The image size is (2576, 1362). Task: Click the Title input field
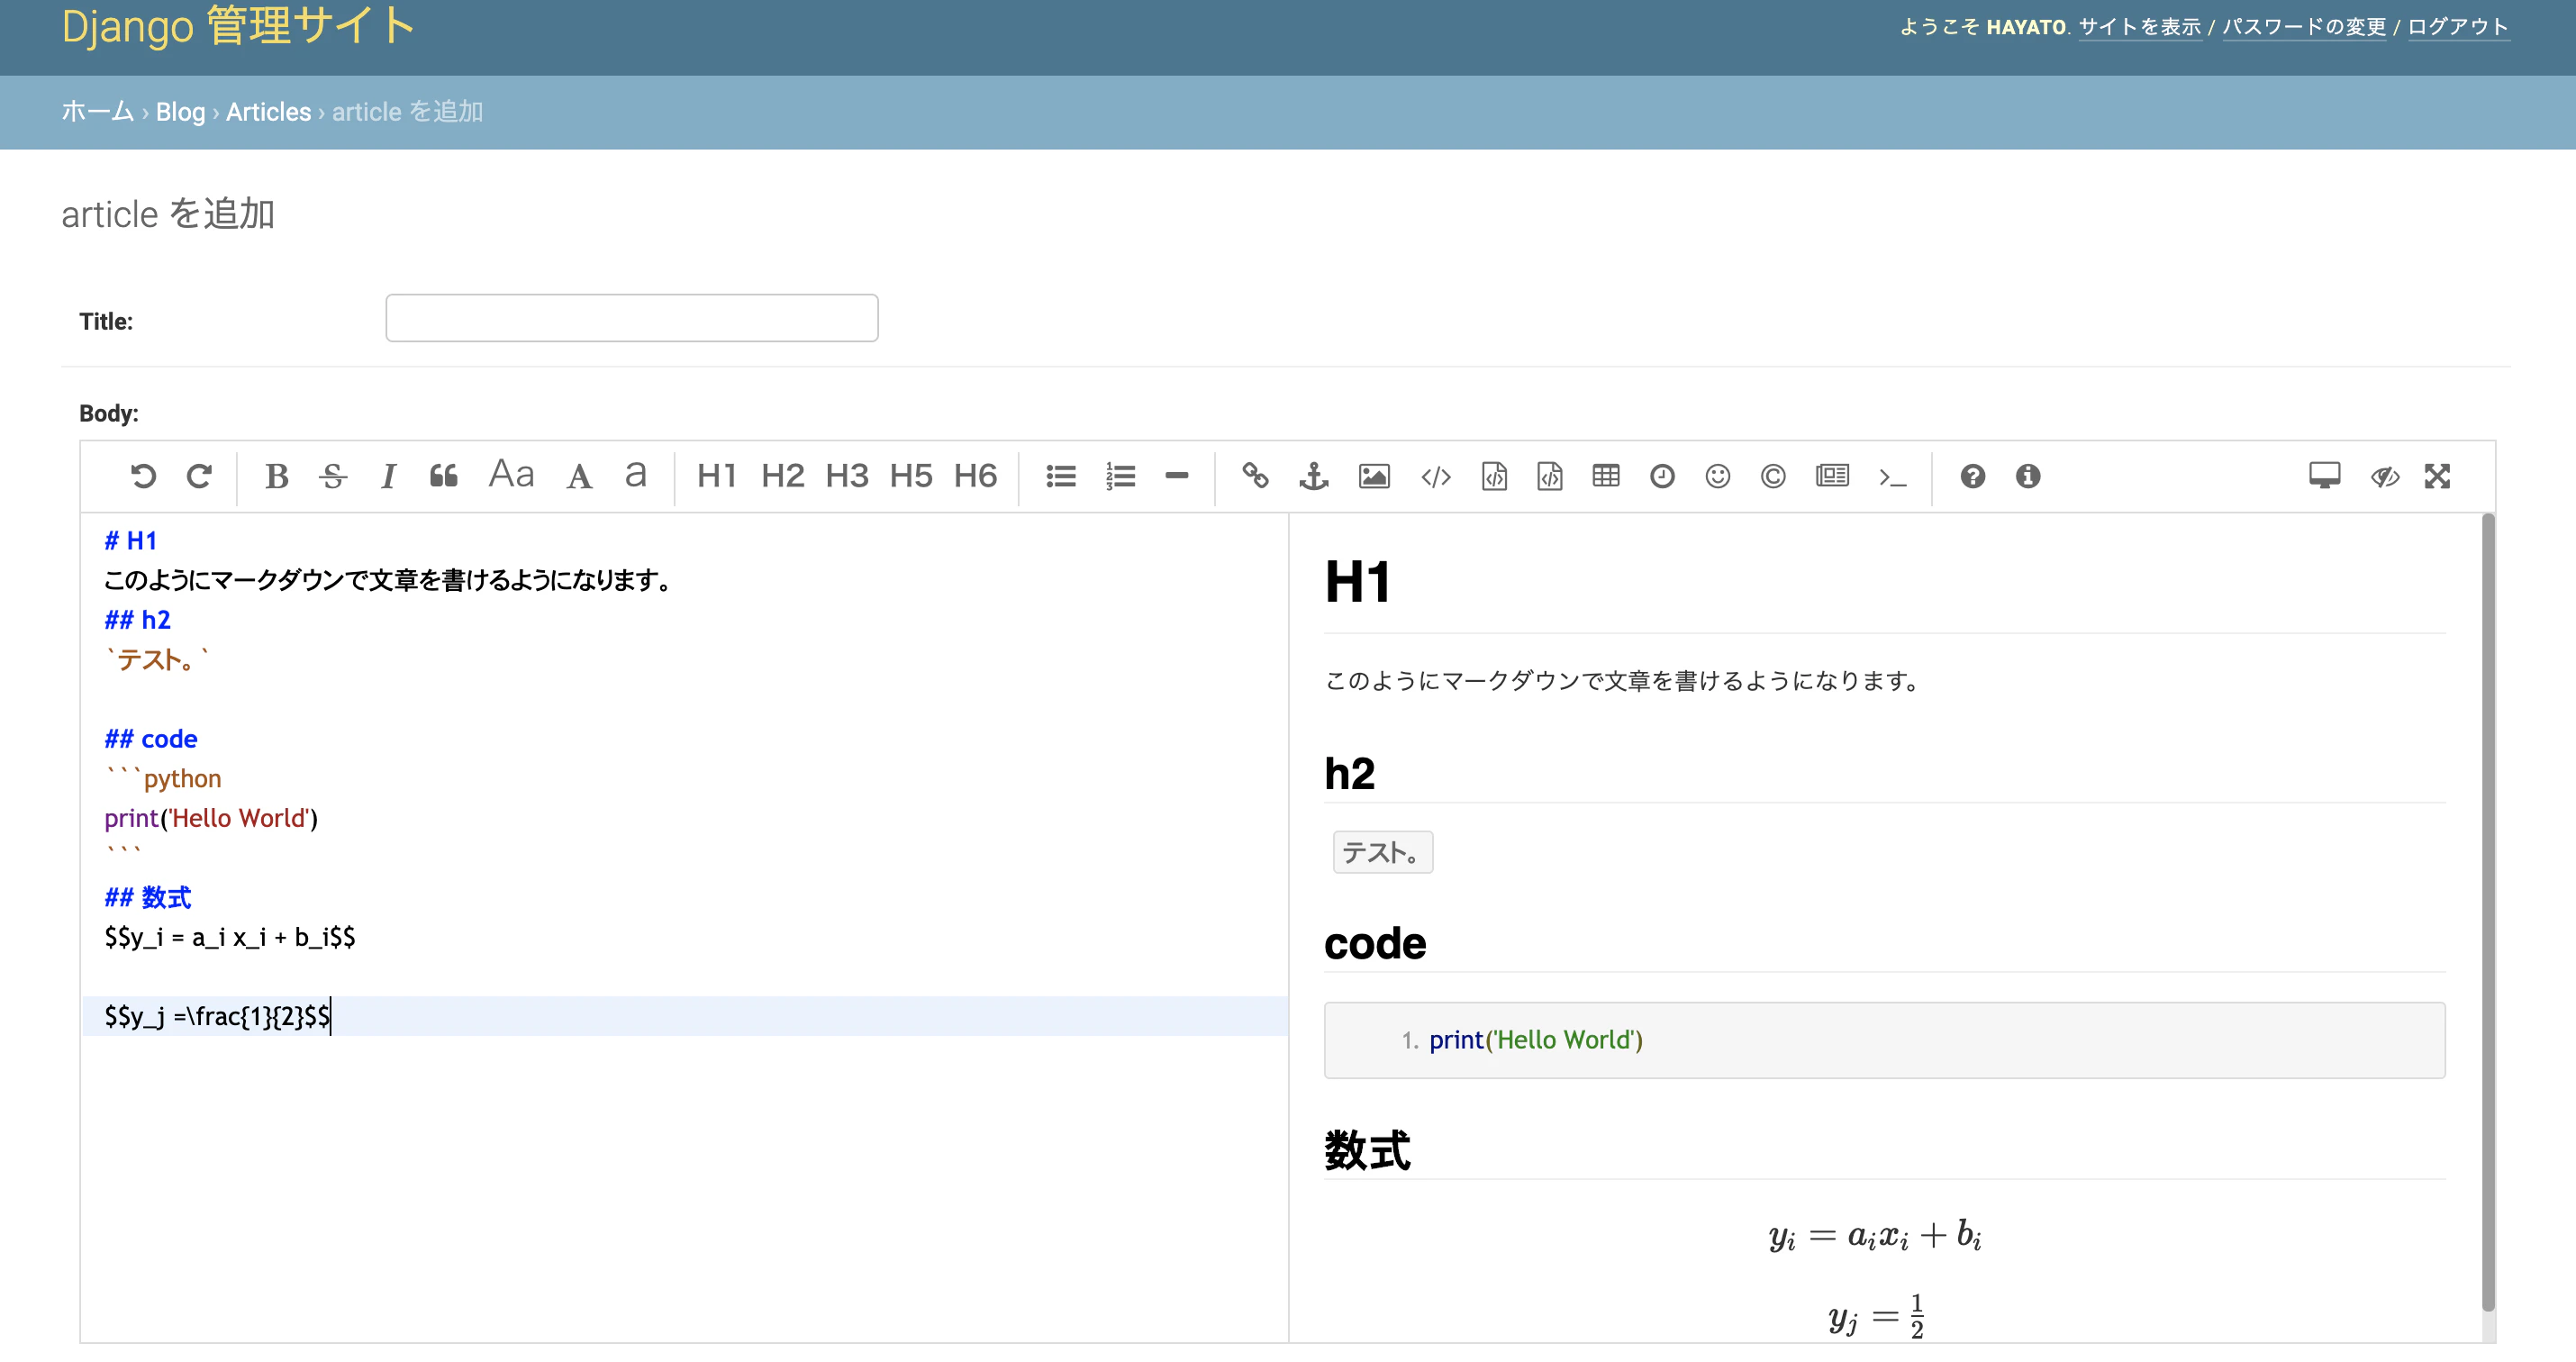click(x=632, y=318)
